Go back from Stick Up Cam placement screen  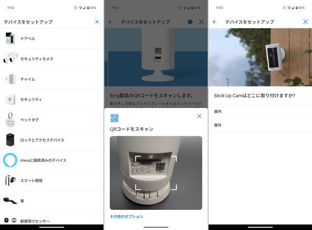215,22
